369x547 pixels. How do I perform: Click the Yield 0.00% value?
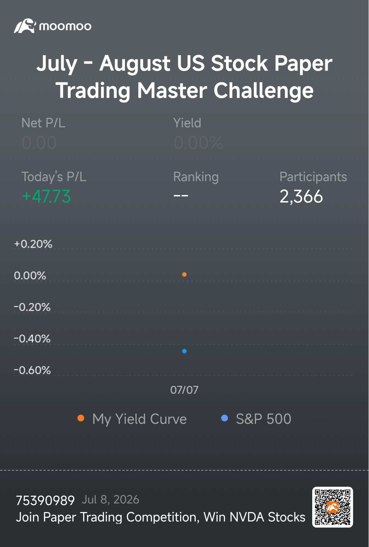point(198,143)
